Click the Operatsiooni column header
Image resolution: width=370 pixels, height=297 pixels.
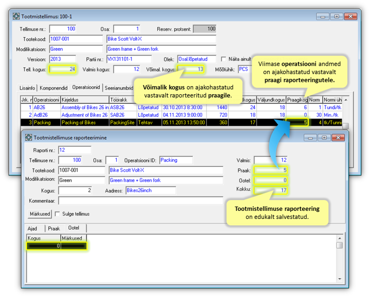pyautogui.click(x=47, y=100)
